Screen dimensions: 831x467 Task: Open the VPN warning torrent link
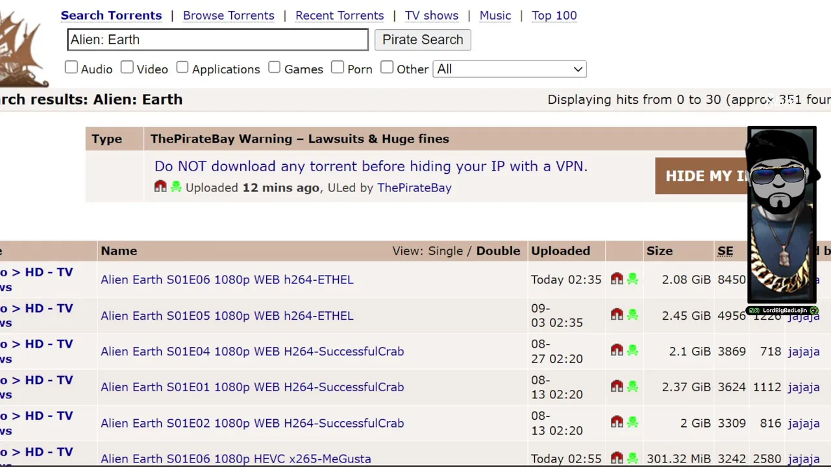click(371, 166)
